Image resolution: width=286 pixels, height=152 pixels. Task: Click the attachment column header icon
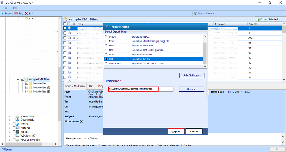click(x=74, y=24)
